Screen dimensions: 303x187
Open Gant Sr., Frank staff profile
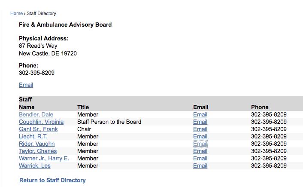coord(38,129)
